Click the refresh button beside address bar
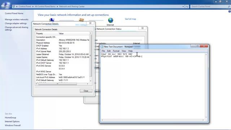Image resolution: width=231 pixels, height=130 pixels. (187, 6)
